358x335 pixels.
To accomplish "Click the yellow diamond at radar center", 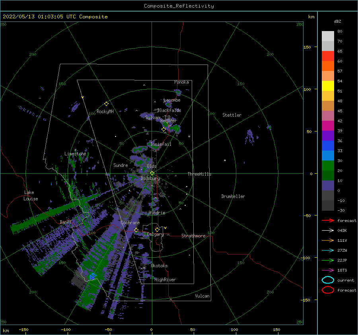I will (152, 173).
